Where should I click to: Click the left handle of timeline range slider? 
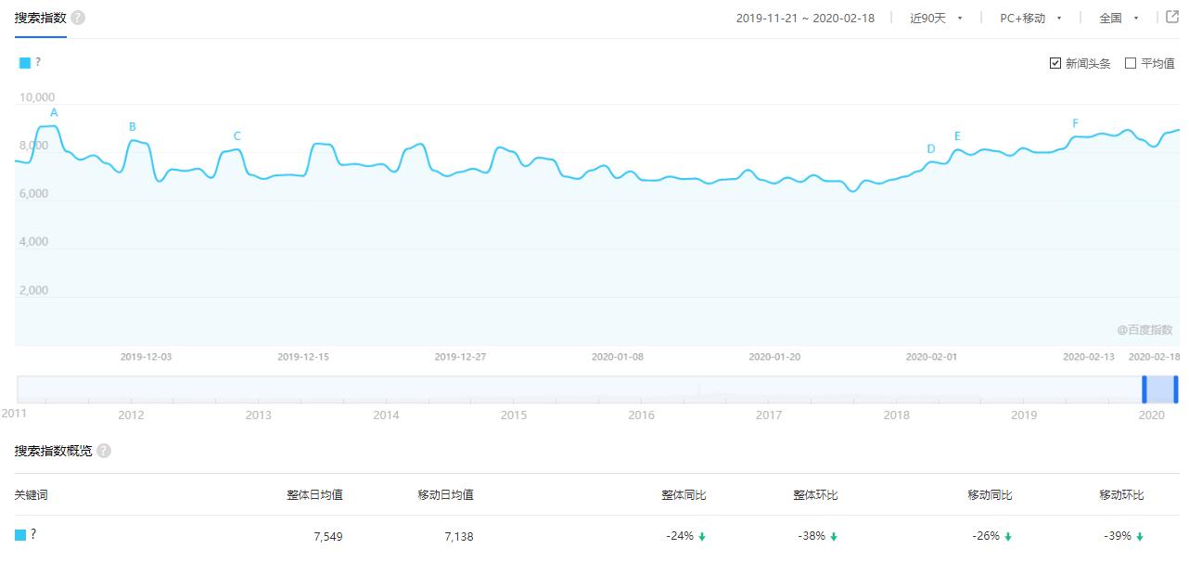pos(1144,389)
